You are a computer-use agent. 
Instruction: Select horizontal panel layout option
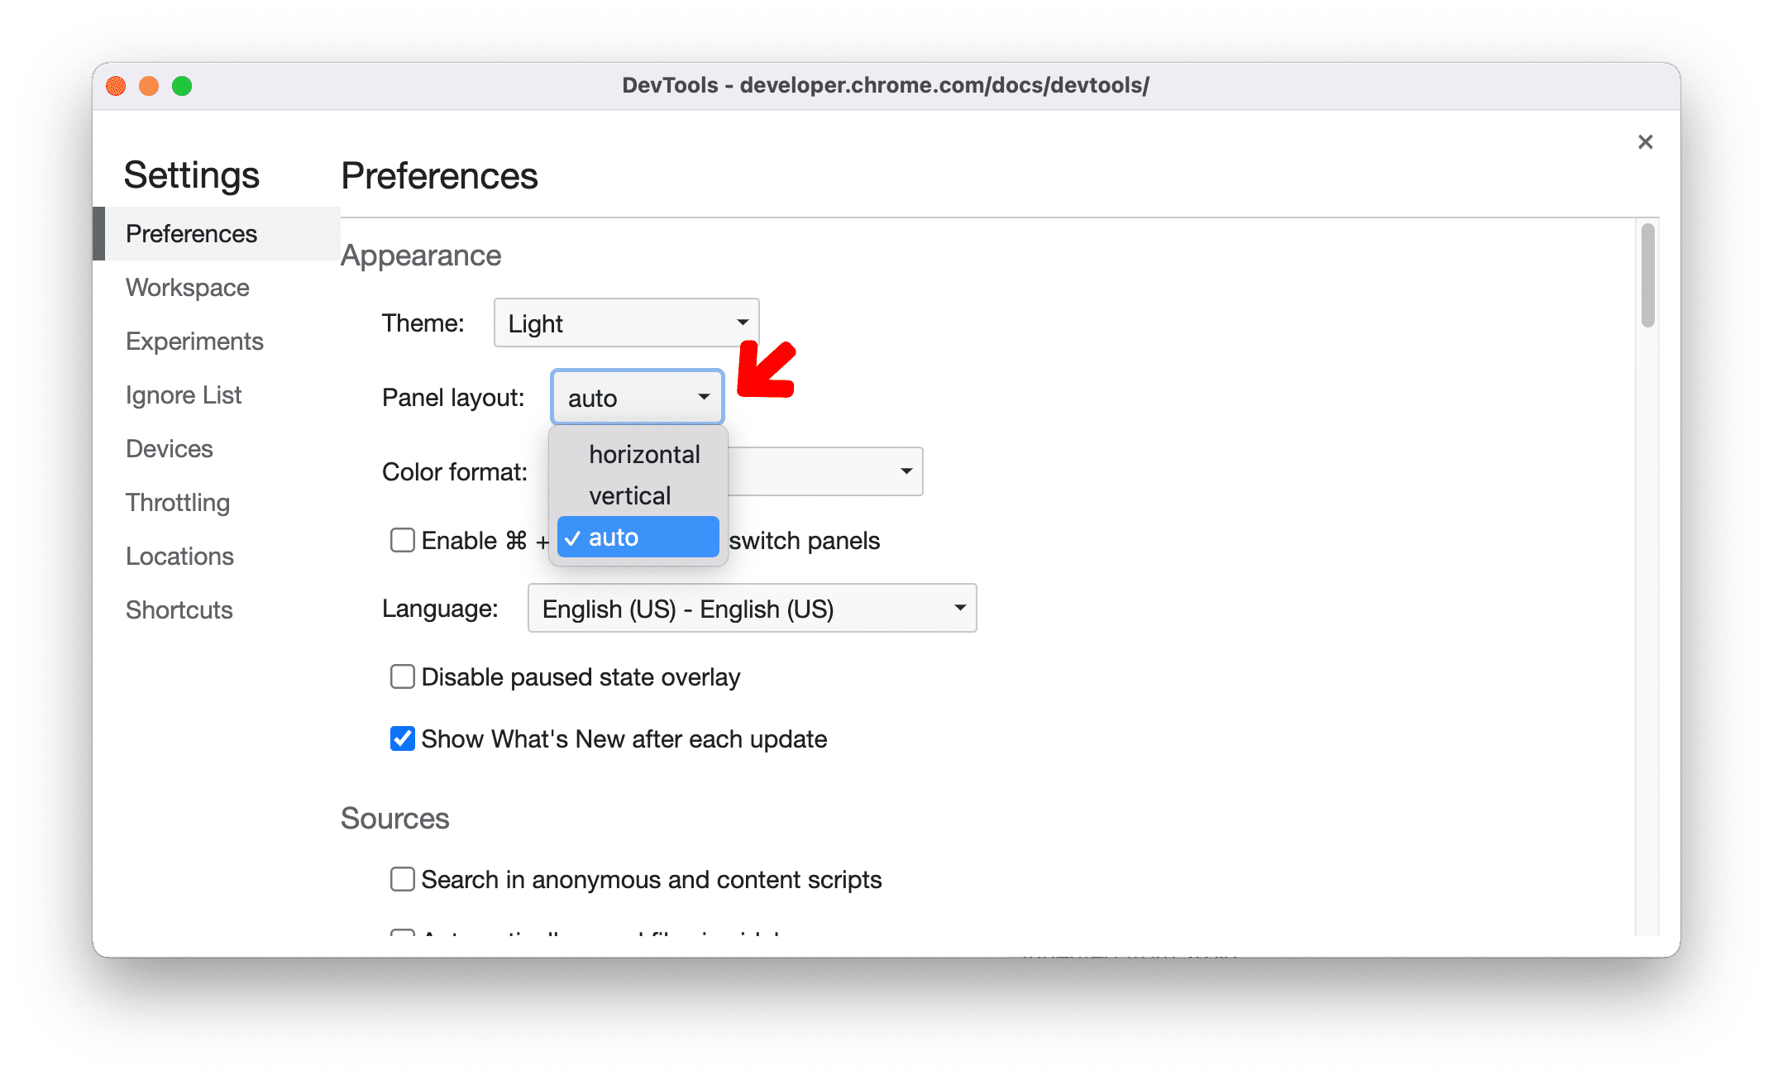tap(641, 453)
